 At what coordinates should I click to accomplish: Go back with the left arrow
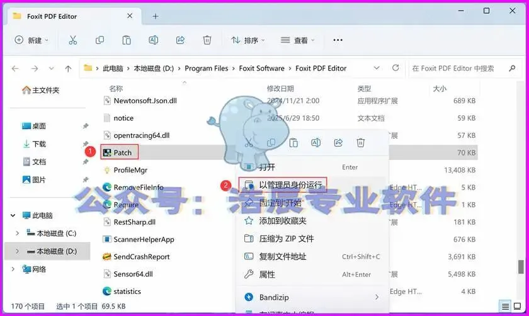tap(15, 69)
